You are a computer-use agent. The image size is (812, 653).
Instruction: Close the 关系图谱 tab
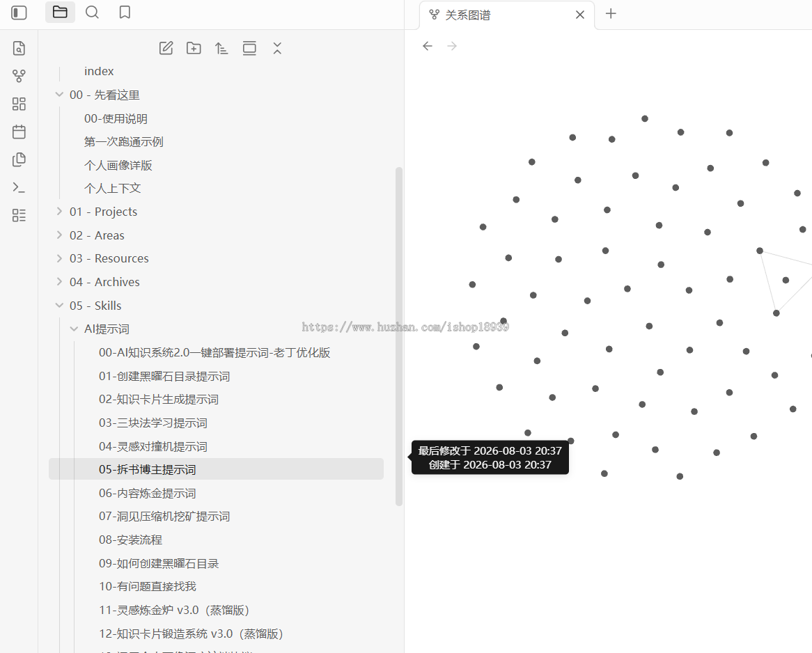point(580,15)
